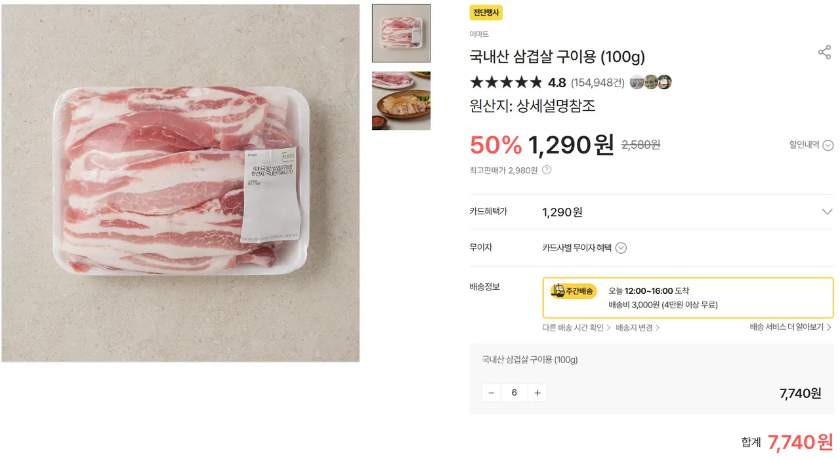Select the cooked pork dish thumbnail
Screen dimensions: 840x459
401,100
